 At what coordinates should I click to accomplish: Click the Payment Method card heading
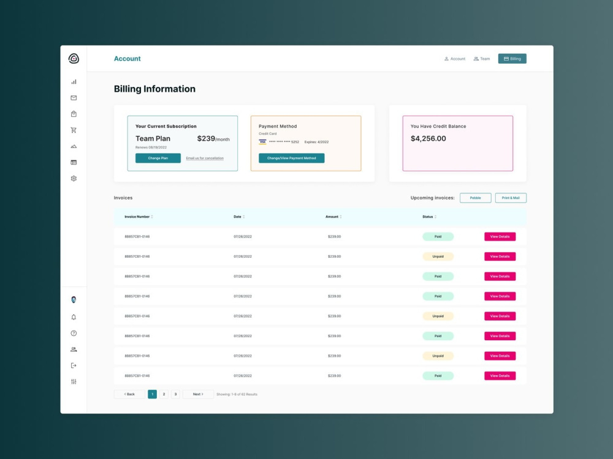278,127
